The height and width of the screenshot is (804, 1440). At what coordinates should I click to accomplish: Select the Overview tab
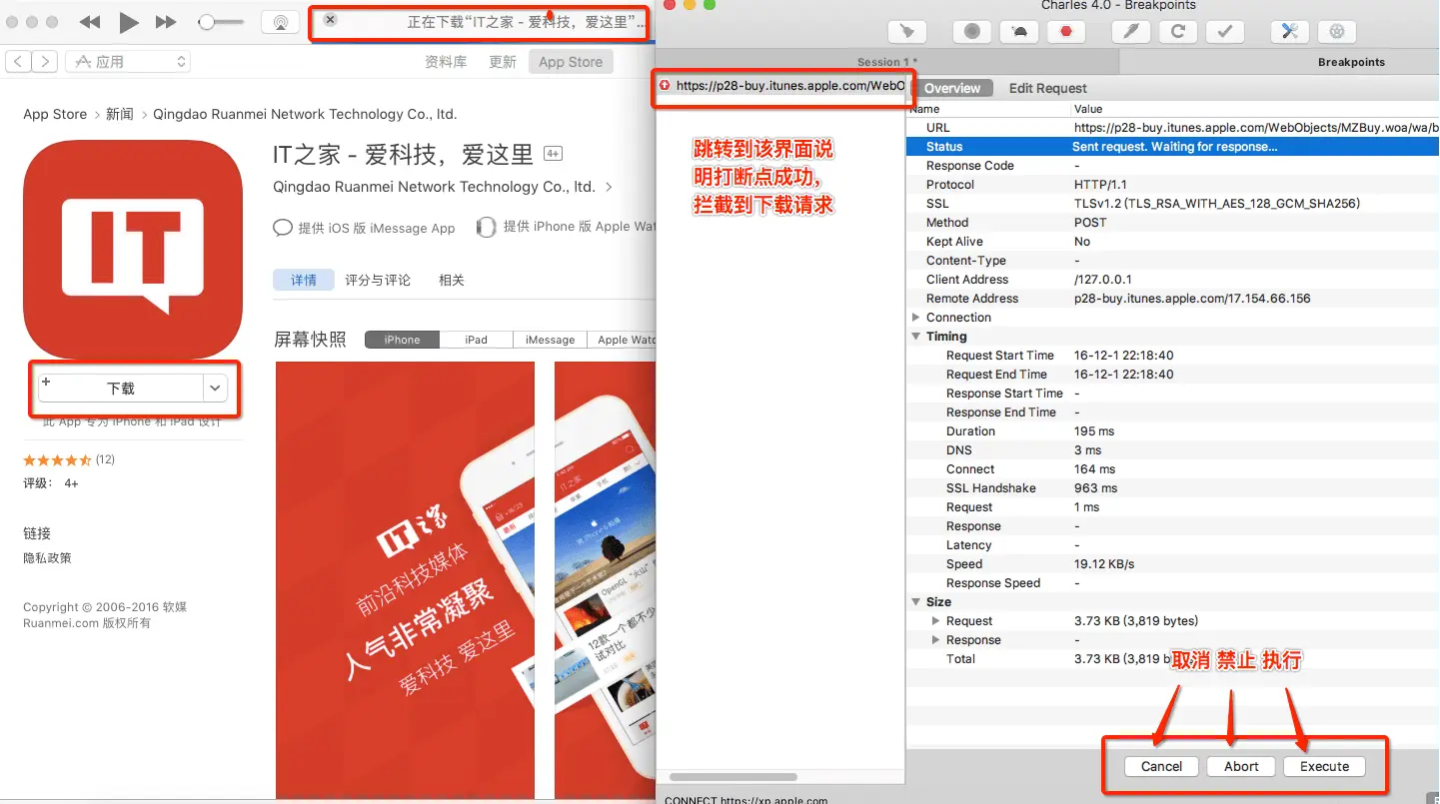point(952,88)
